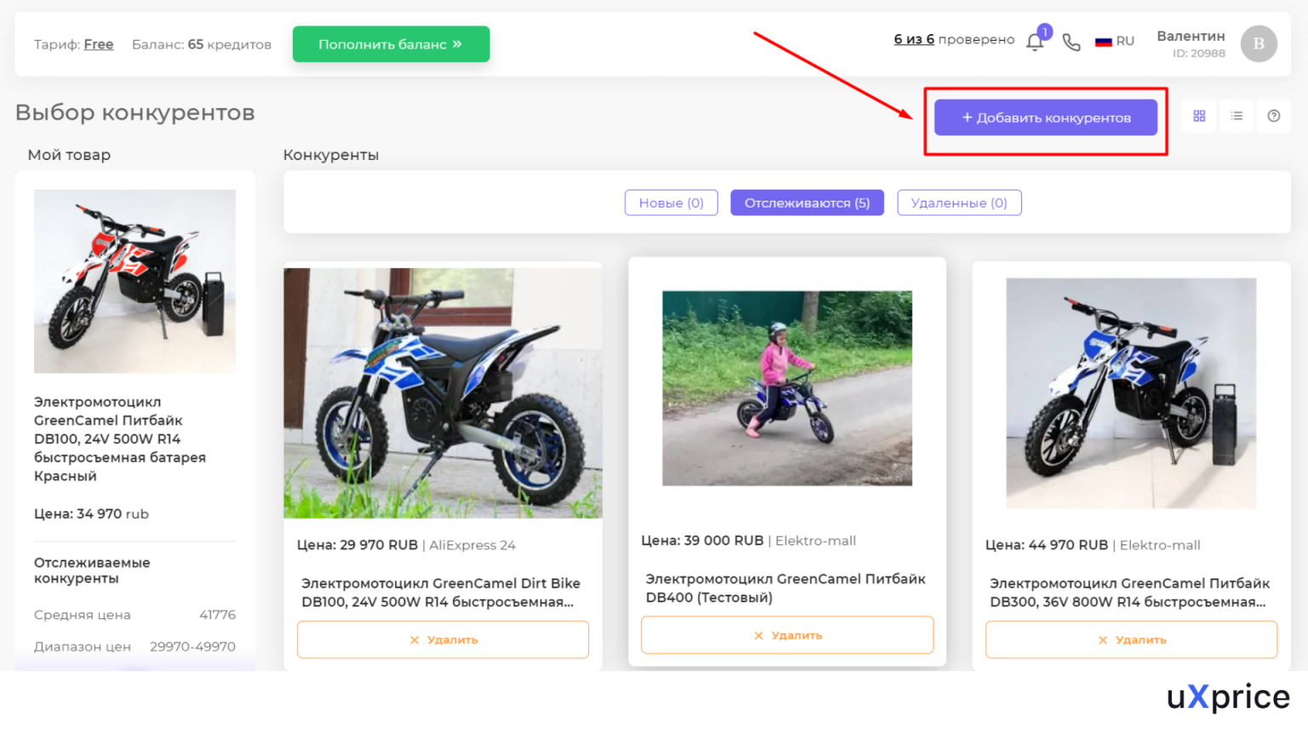Click the Цена: 39 000 RUB text
The height and width of the screenshot is (735, 1308).
[702, 541]
